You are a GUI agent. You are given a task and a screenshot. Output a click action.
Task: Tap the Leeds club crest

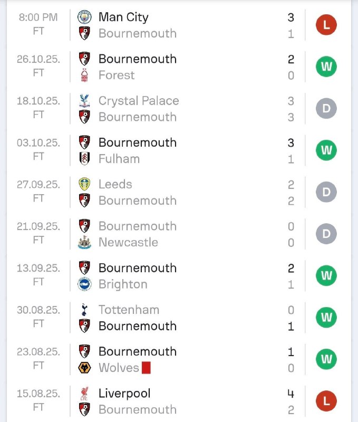(x=84, y=184)
